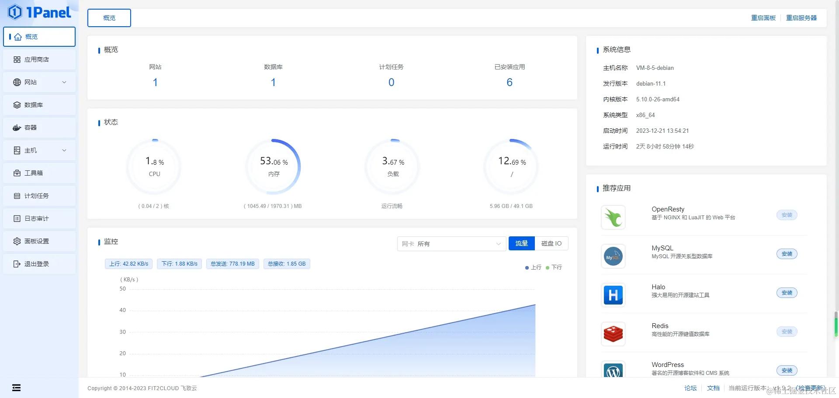Viewport: 839px width, 398px height.
Task: Click 重启面板 link
Action: [763, 18]
